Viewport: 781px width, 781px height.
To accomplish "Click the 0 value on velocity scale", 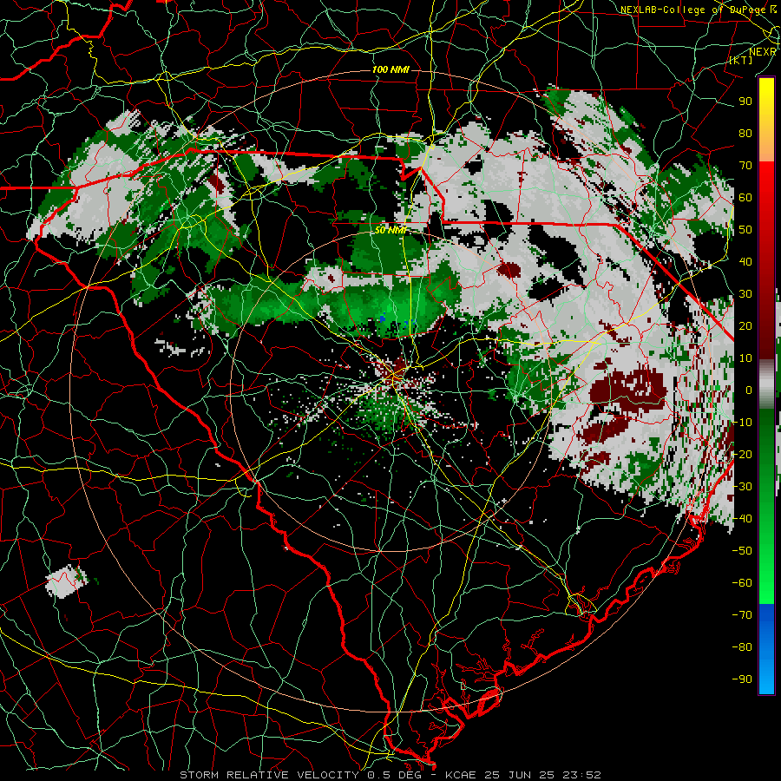I will tap(749, 390).
